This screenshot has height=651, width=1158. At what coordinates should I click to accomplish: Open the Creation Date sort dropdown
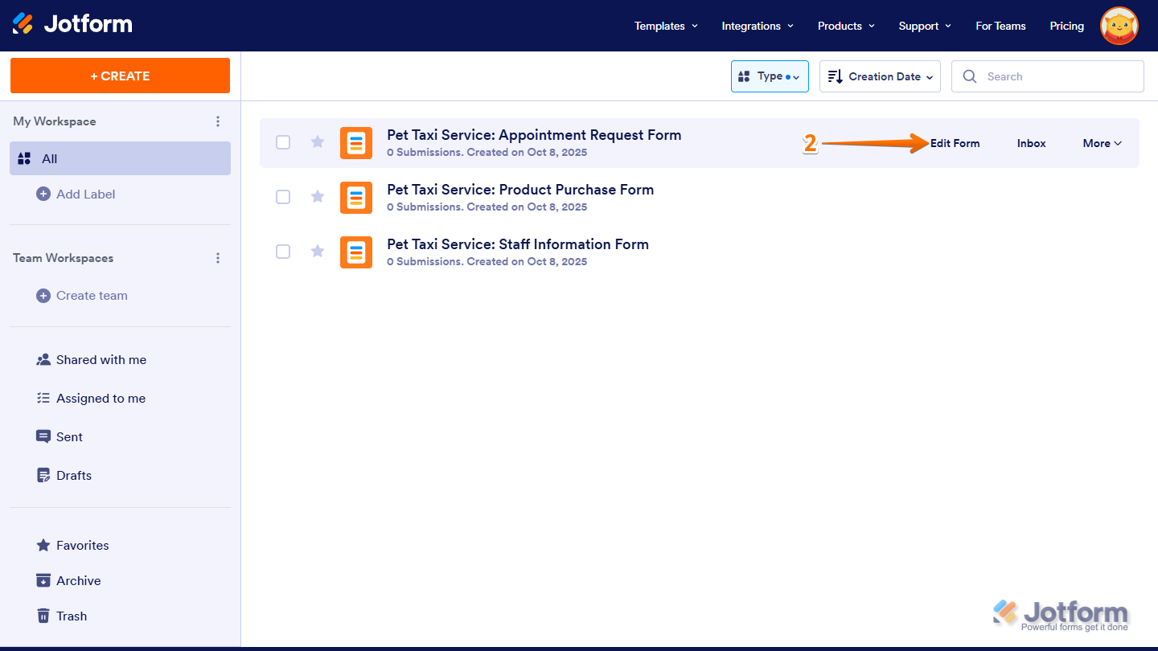[880, 76]
